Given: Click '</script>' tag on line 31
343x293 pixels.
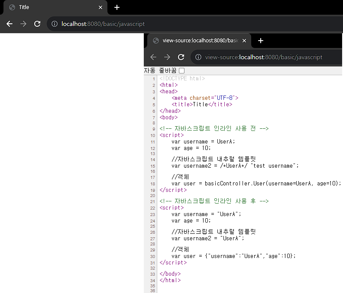Looking at the screenshot, I should click(173, 263).
